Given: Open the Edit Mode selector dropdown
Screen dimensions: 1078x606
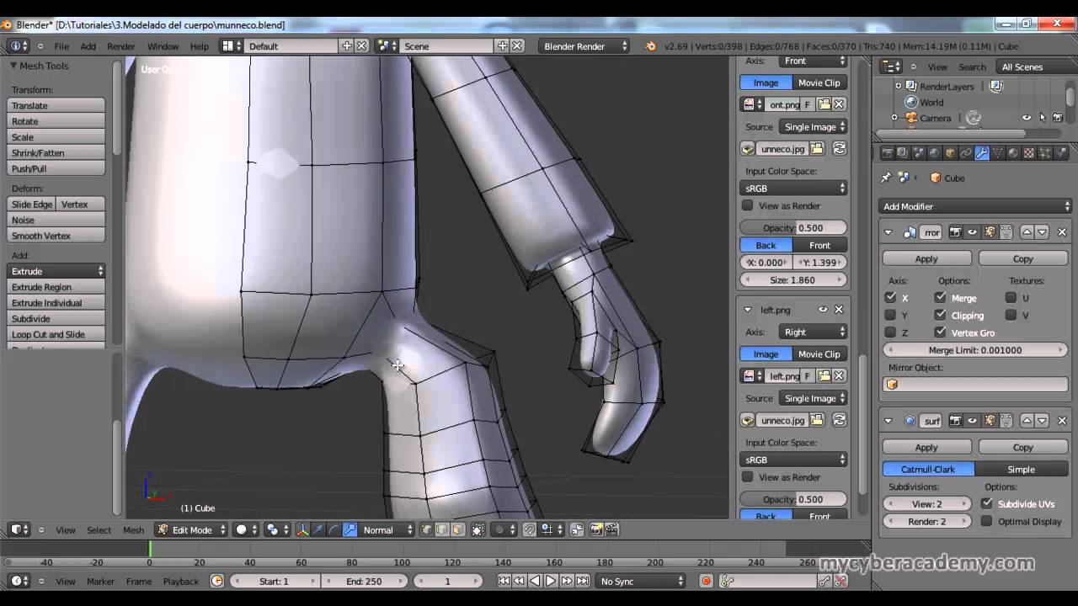Looking at the screenshot, I should click(x=191, y=529).
